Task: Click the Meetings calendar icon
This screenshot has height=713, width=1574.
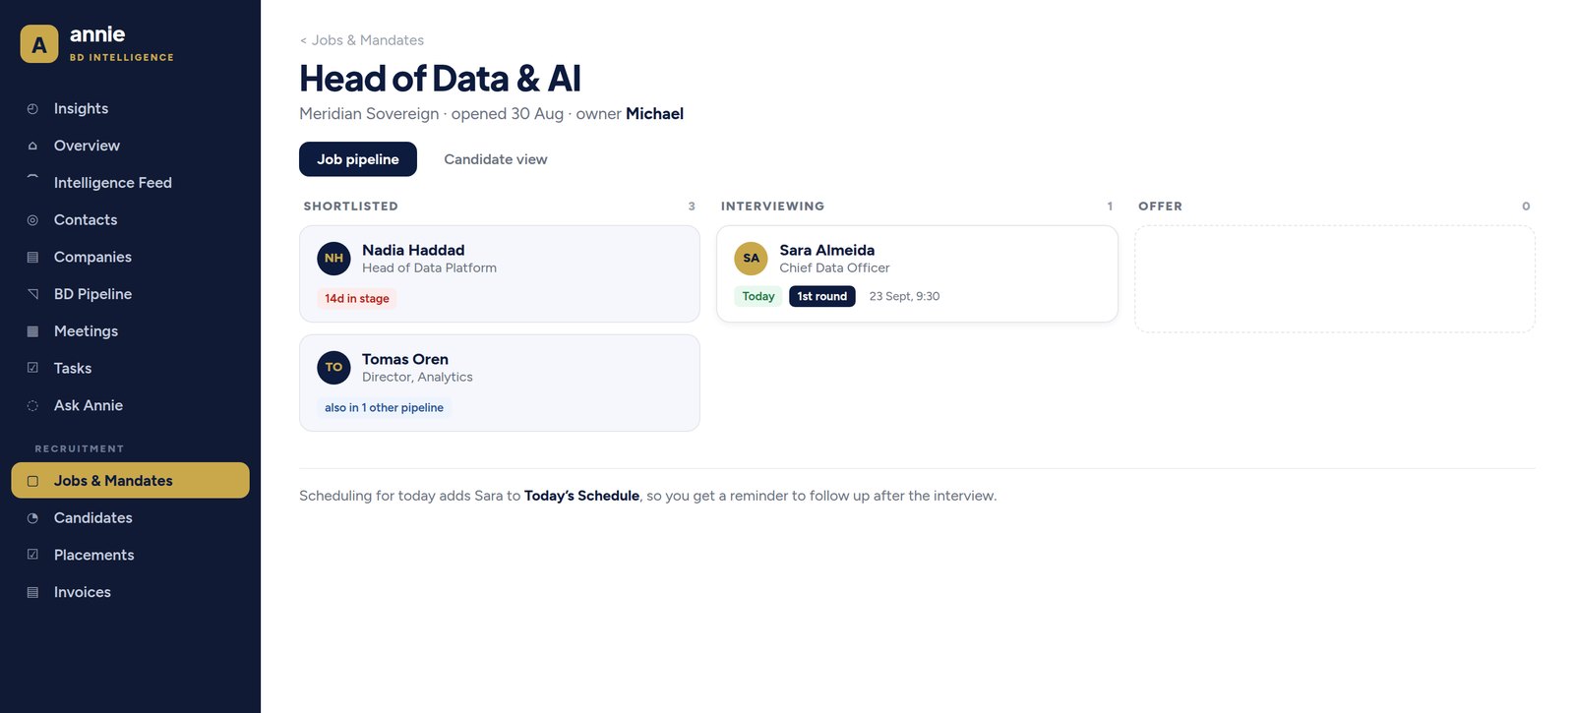Action: pos(32,331)
